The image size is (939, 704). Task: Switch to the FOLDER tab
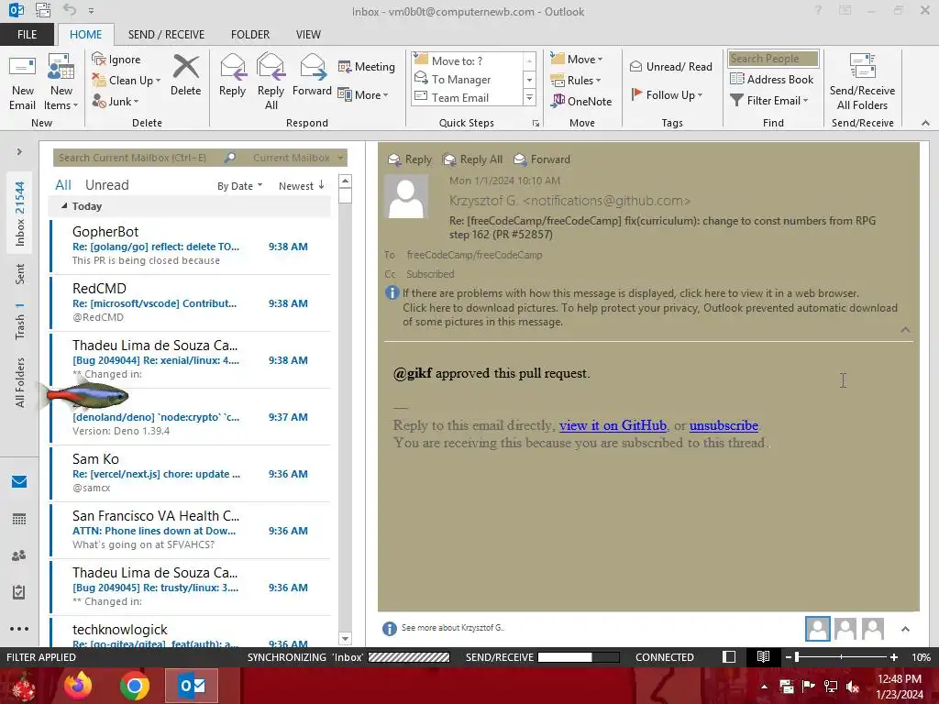pos(250,35)
